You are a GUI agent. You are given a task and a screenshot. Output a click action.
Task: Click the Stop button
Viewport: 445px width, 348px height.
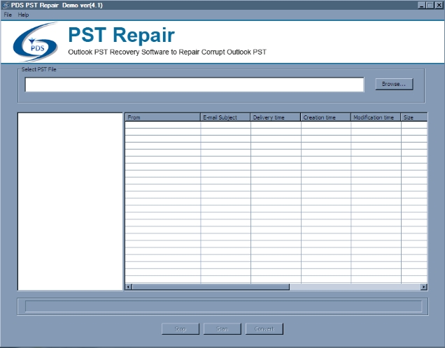(x=180, y=328)
